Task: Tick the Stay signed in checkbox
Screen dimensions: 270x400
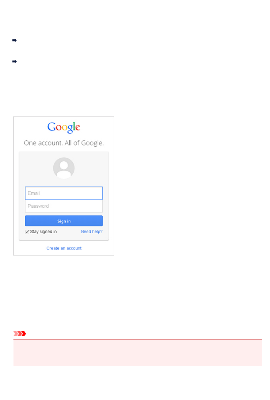Action: point(27,232)
